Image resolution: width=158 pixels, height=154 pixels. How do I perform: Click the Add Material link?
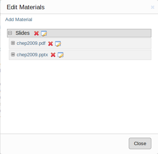pyautogui.click(x=19, y=20)
